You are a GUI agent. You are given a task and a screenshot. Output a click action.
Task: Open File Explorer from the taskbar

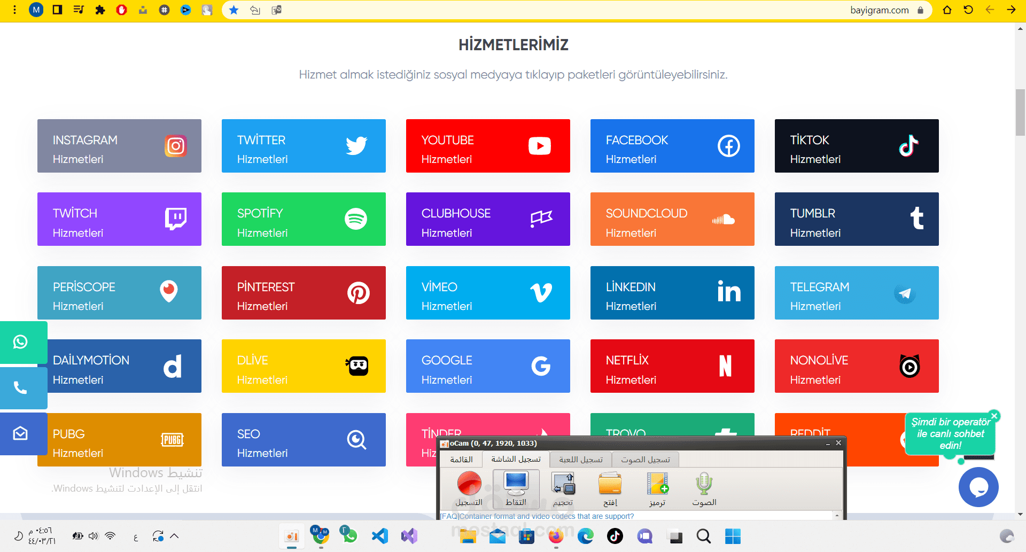pos(468,536)
